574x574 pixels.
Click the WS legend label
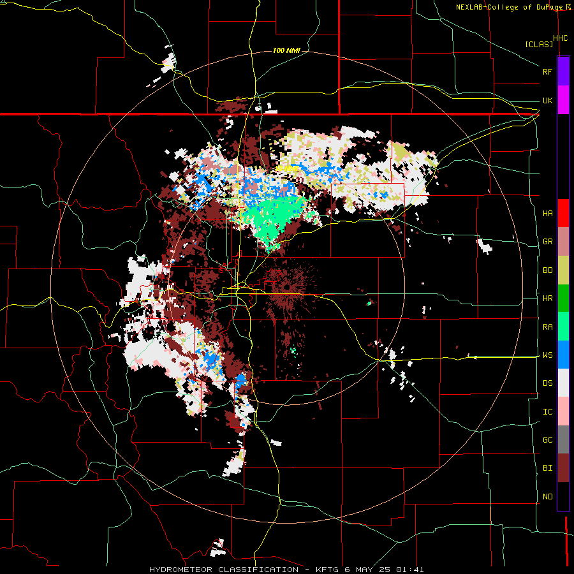[547, 355]
